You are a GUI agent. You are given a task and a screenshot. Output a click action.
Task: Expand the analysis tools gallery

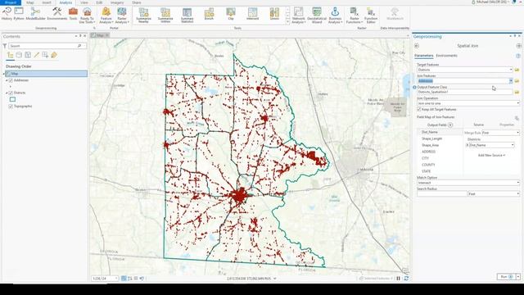coord(287,22)
